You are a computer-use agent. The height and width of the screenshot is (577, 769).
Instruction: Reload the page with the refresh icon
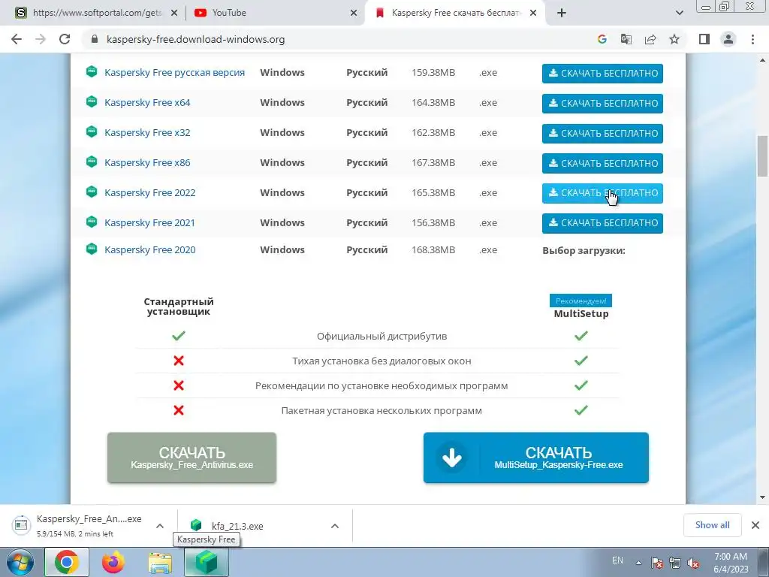pos(65,39)
